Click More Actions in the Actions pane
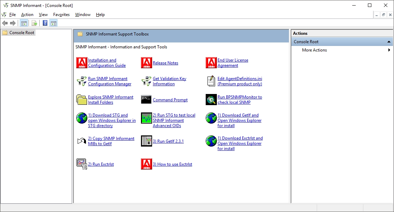The width and height of the screenshot is (394, 212). (314, 50)
